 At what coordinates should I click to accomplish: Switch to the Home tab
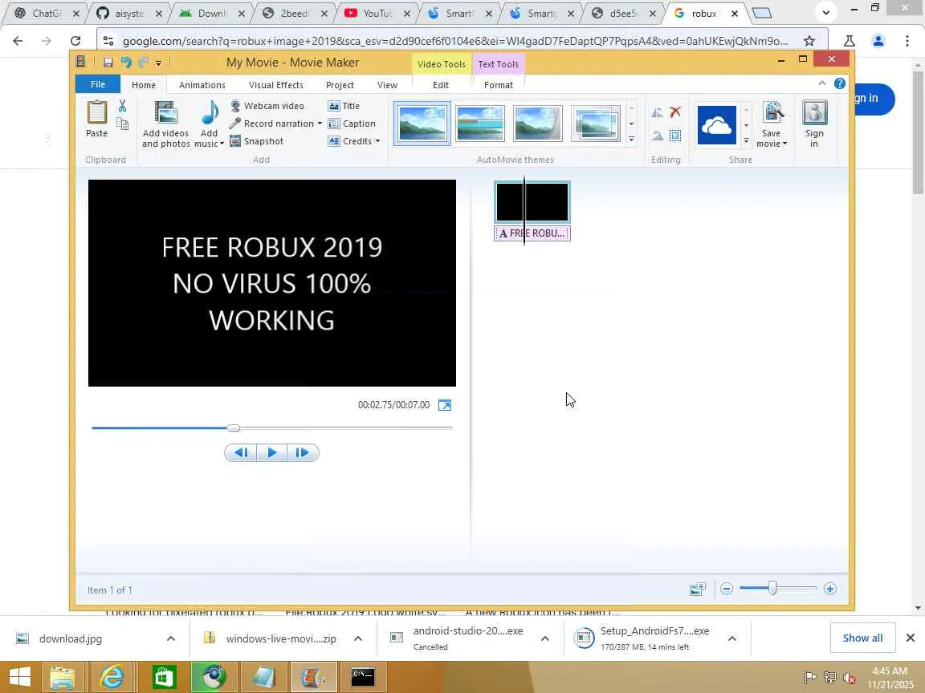coord(144,85)
